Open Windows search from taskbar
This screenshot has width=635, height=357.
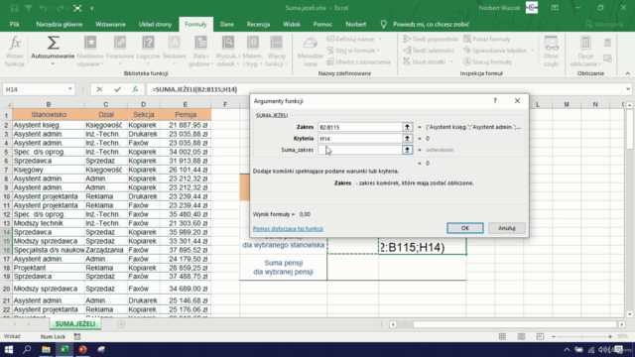[27, 350]
